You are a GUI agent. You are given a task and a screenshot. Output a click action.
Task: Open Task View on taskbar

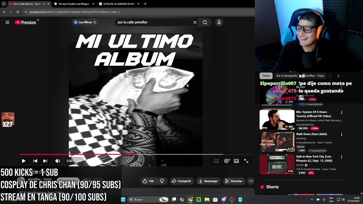point(174,199)
